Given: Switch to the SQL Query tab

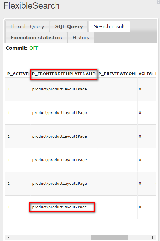Looking at the screenshot, I should click(x=69, y=26).
